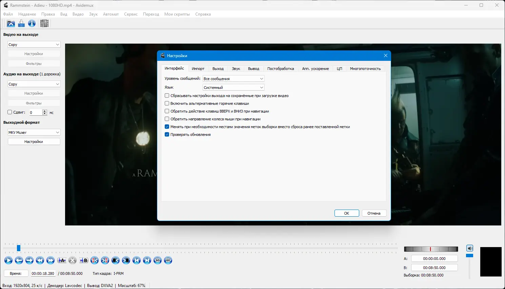505x289 pixels.
Task: Click the timeline position slider handle
Action: tap(19, 248)
